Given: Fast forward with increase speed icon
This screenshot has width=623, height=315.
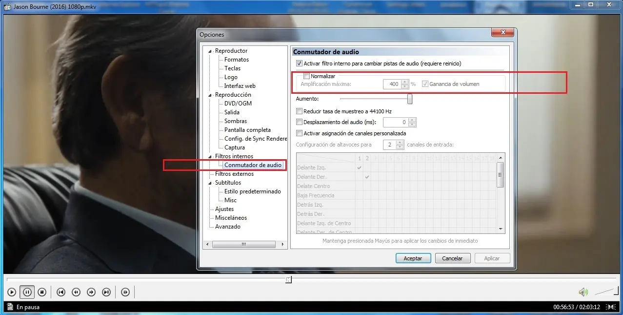Looking at the screenshot, I should 91,292.
